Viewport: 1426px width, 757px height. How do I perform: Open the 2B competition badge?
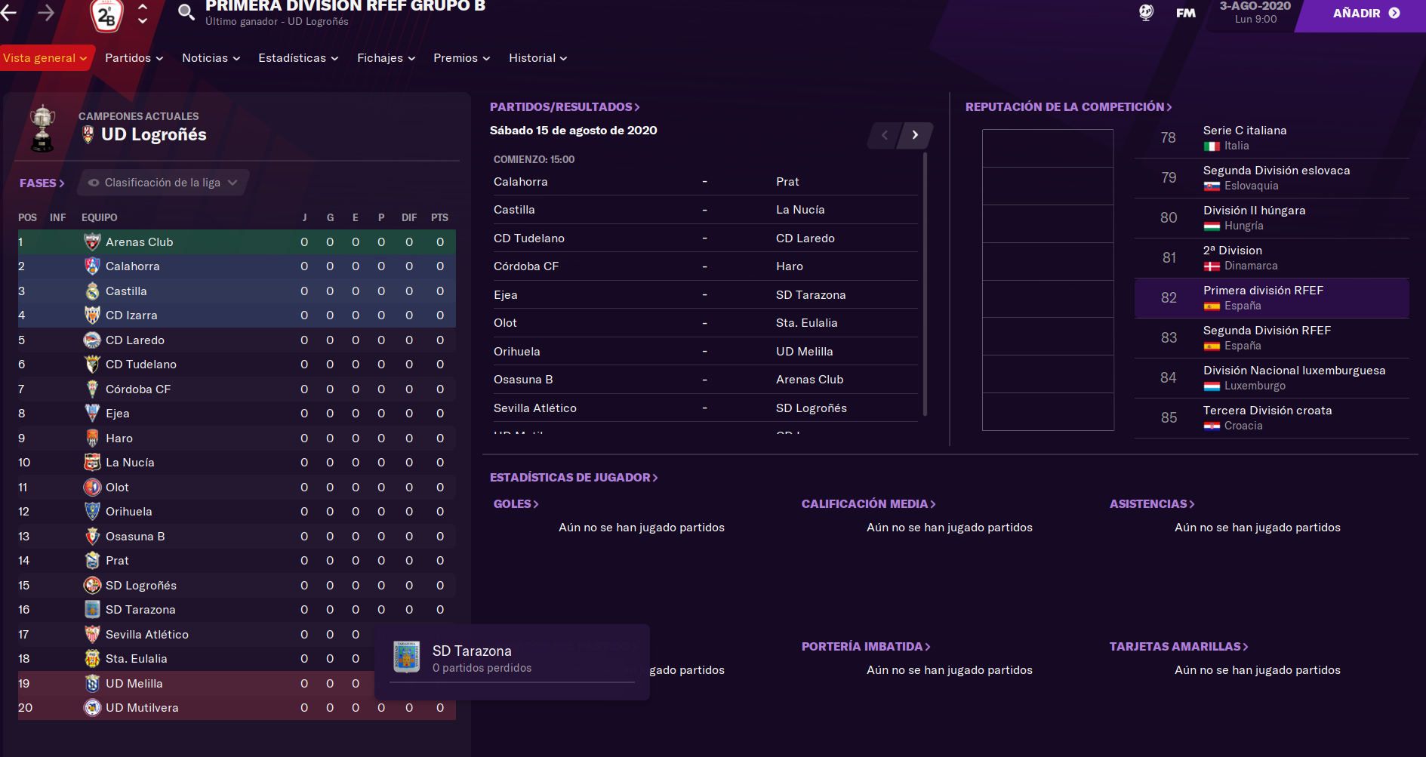click(x=107, y=15)
